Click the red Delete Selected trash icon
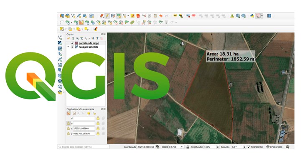The width and height of the screenshot is (303, 156). tap(138, 16)
